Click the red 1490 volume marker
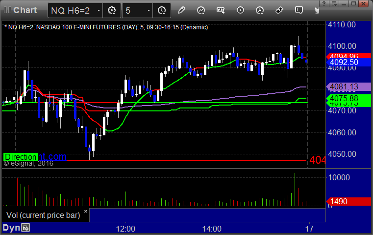The image size is (373, 235). coord(348,201)
